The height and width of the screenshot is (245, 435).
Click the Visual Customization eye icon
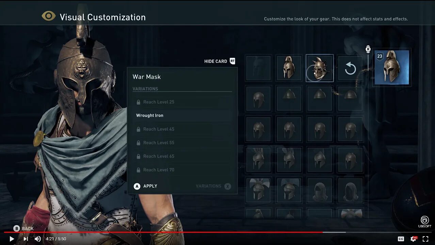click(x=49, y=16)
